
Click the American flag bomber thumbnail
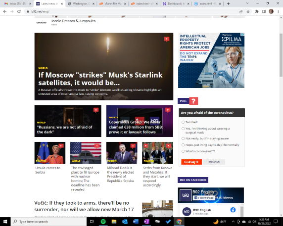pyautogui.click(x=86, y=153)
